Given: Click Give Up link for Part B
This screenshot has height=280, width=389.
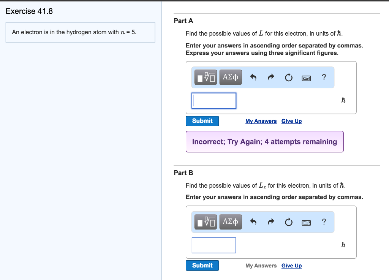Looking at the screenshot, I should click(x=291, y=266).
